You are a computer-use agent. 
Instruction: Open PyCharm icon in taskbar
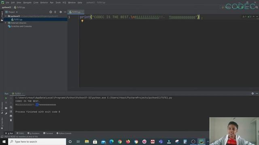point(202,141)
